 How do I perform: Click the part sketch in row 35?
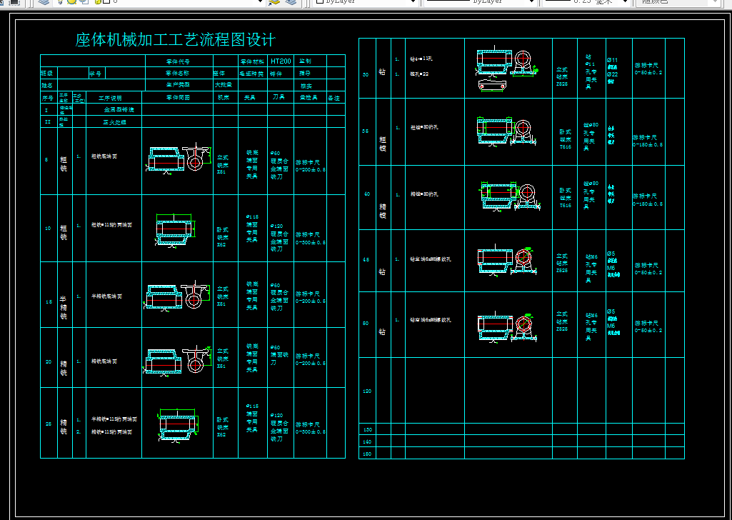tap(507, 132)
